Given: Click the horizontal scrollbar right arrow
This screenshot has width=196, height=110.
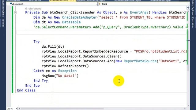Looking at the screenshot, I should pyautogui.click(x=185, y=109).
